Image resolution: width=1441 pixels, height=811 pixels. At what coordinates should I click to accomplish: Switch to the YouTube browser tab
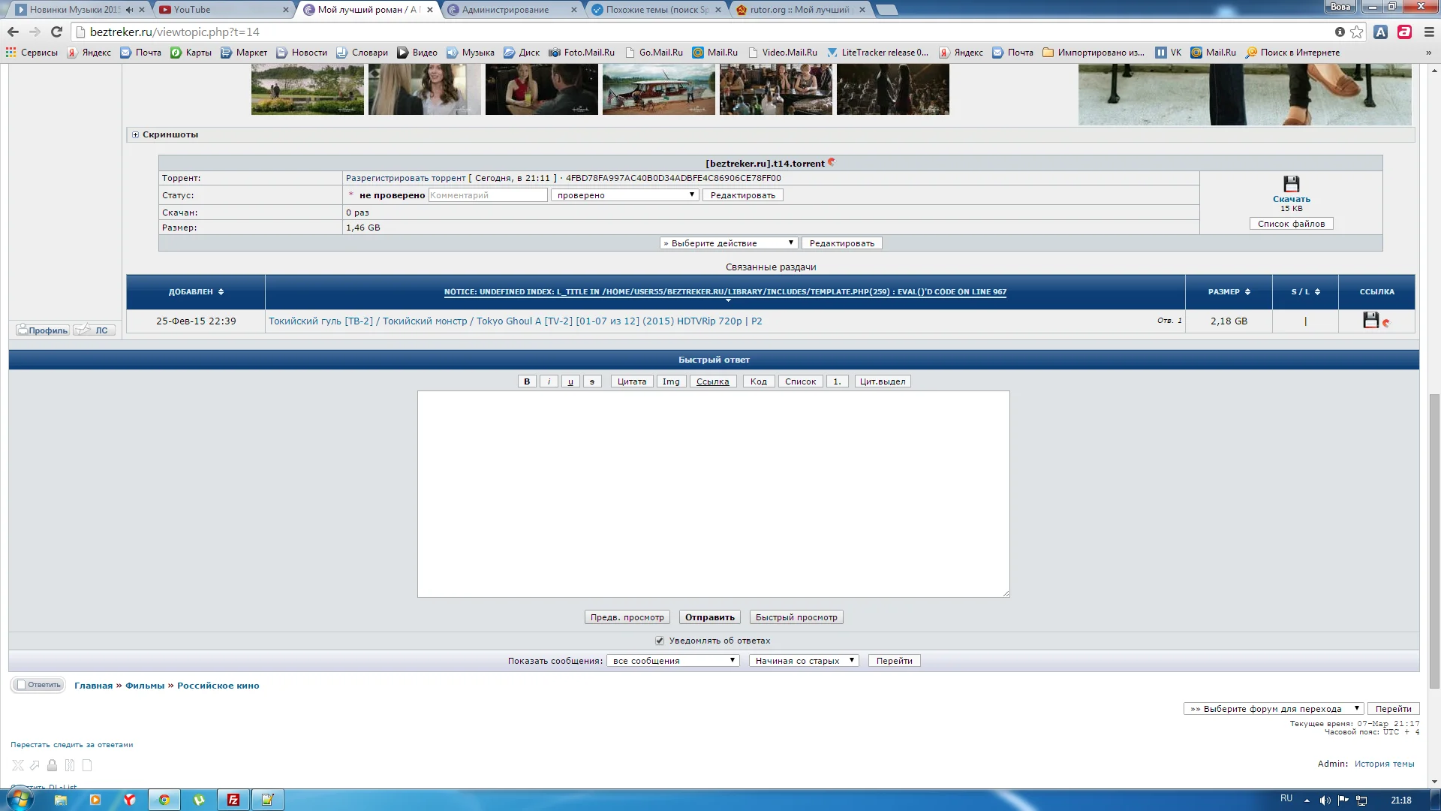click(x=223, y=10)
